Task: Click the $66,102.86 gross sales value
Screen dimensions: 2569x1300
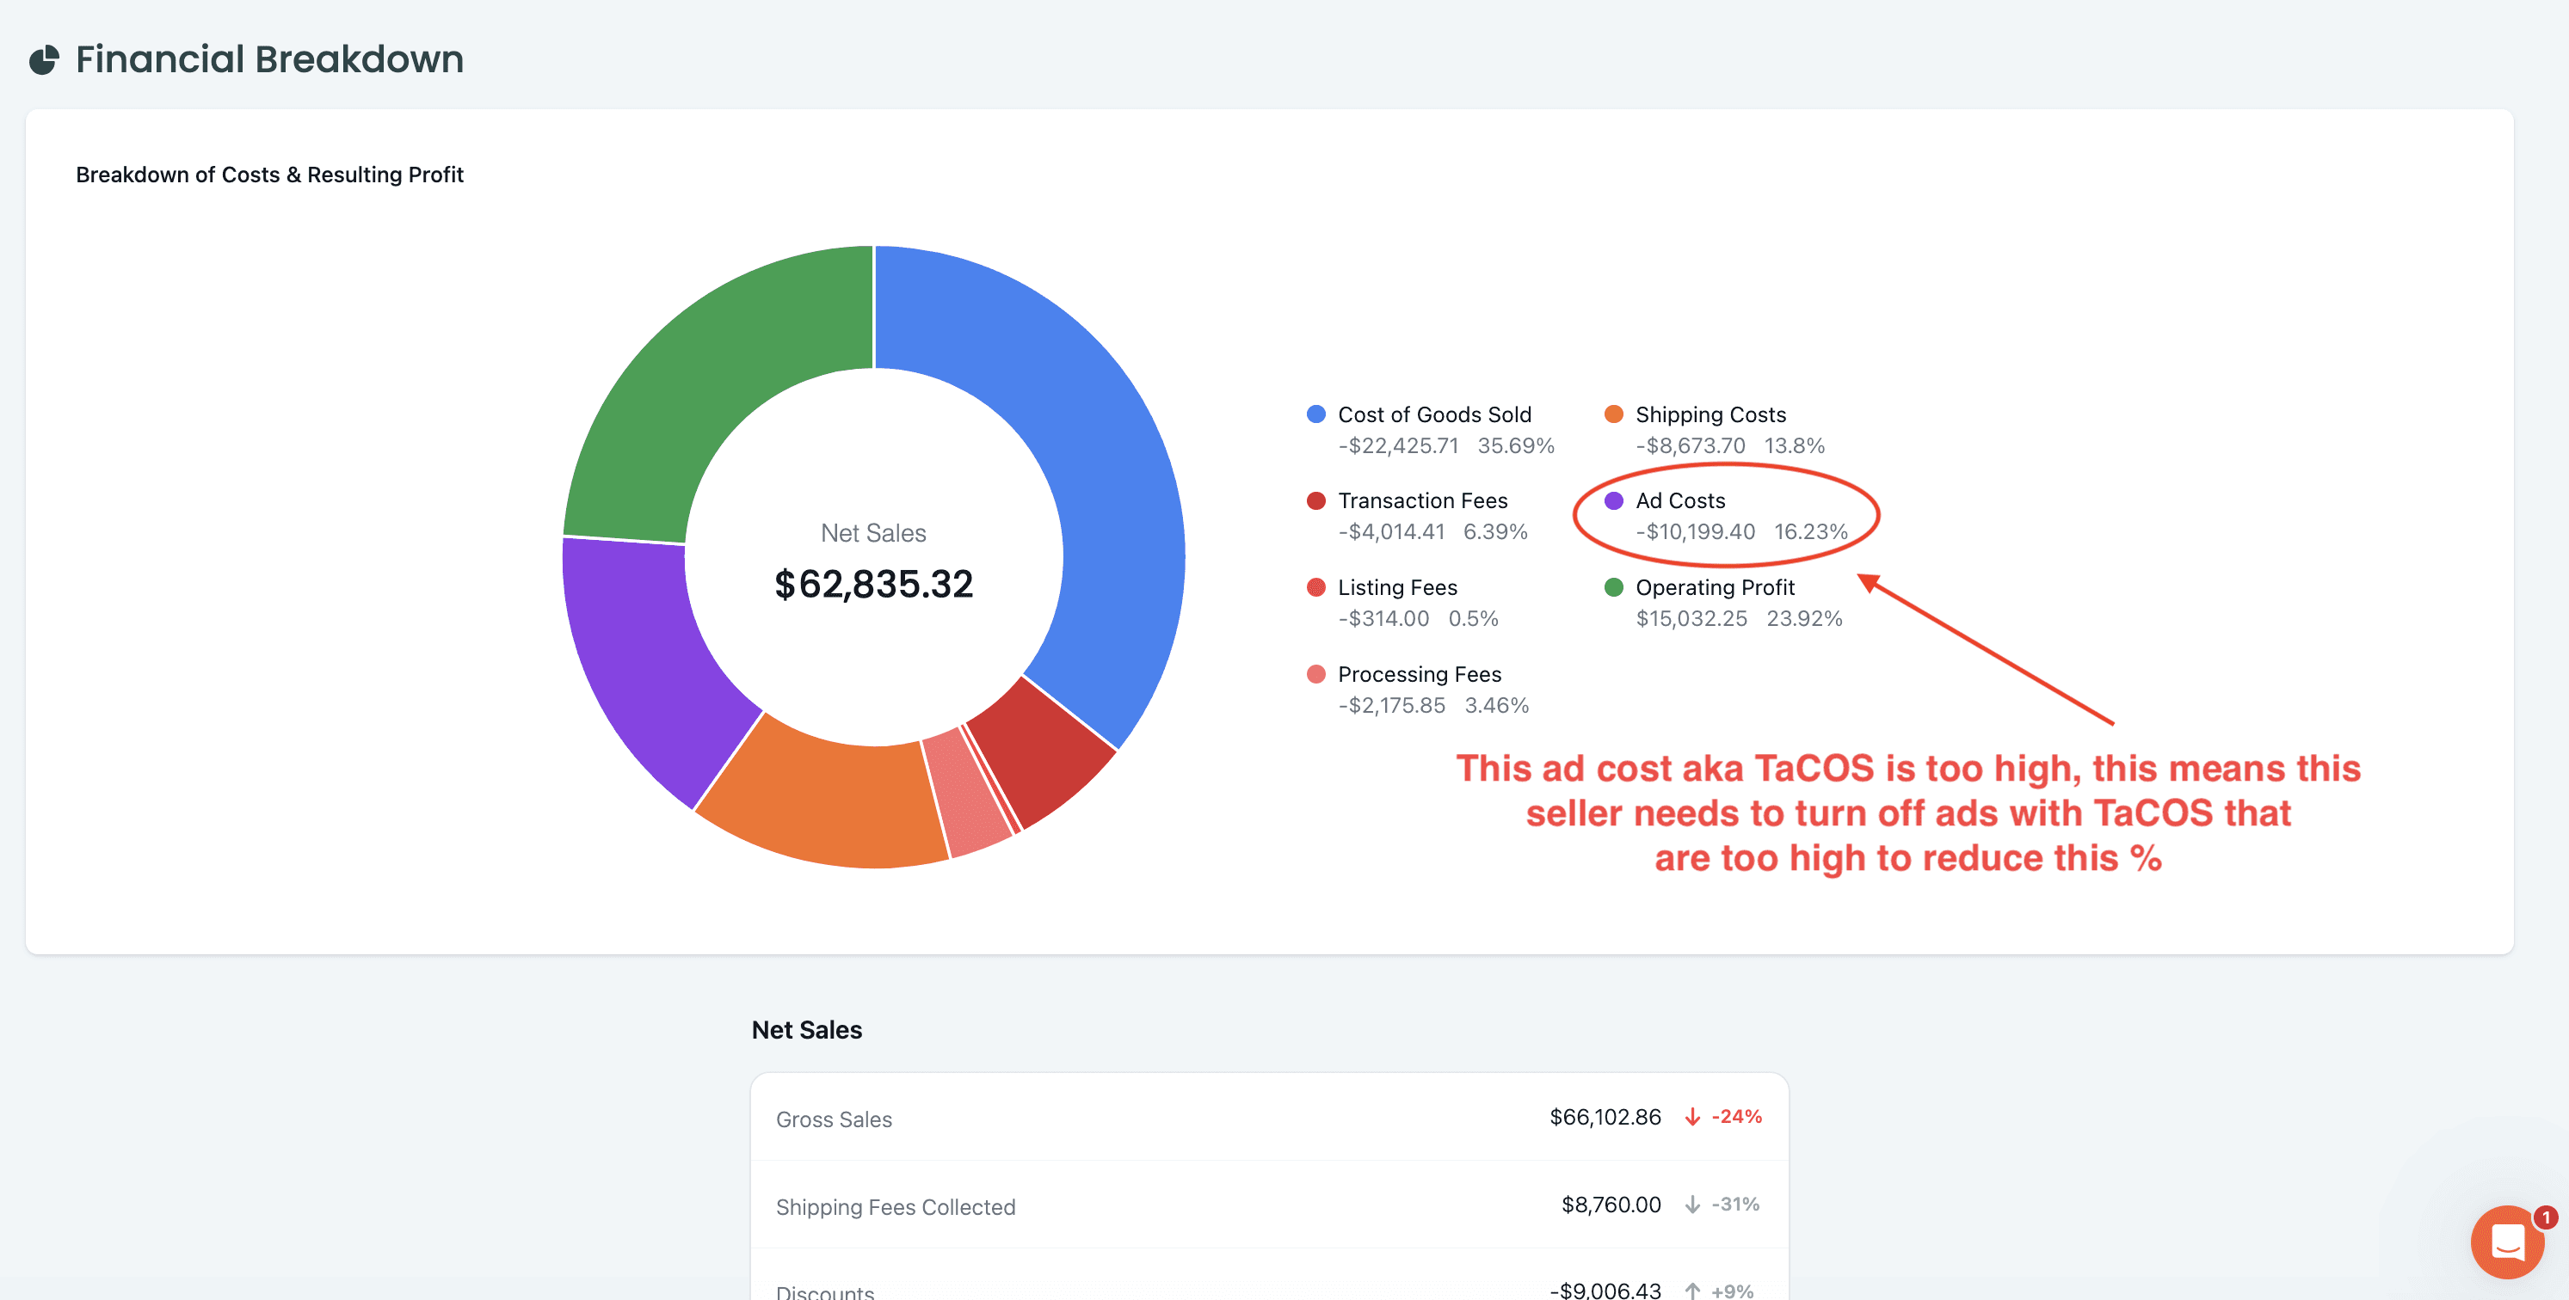Action: coord(1605,1117)
